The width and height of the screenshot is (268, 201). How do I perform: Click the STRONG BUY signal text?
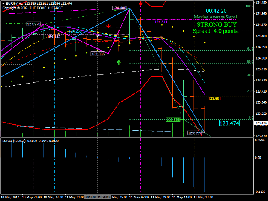[x=217, y=24]
